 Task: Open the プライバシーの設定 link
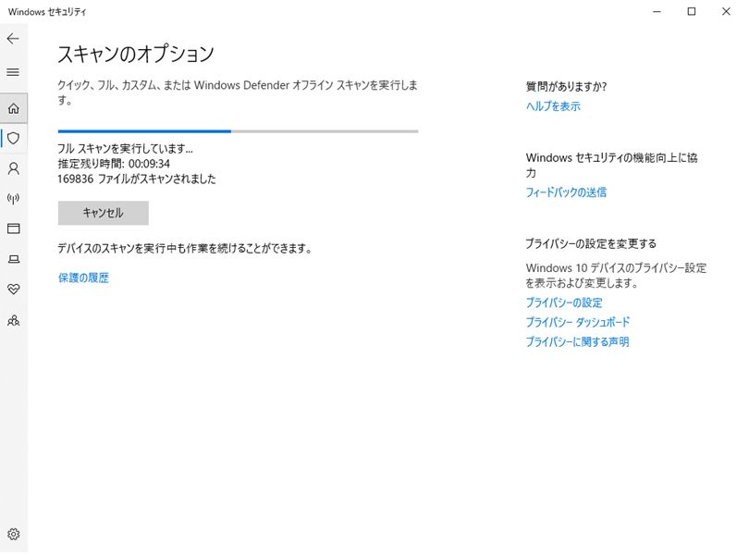pyautogui.click(x=564, y=303)
